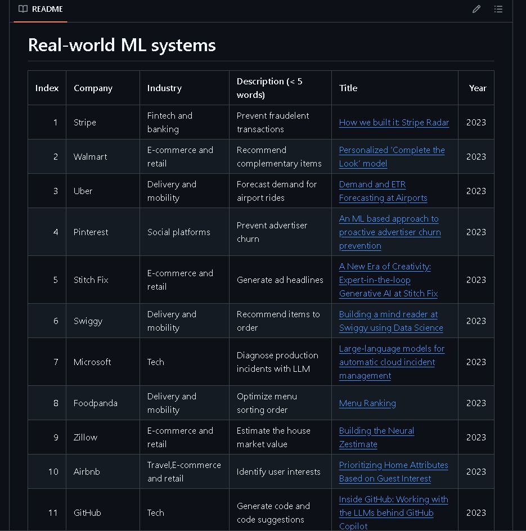
Task: Click the 'Index' column header
Action: pyautogui.click(x=47, y=88)
